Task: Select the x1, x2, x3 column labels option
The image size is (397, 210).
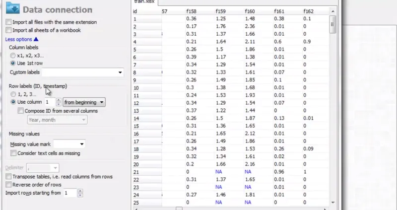Action: [13, 56]
